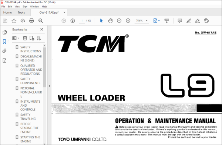This screenshot has height=145, width=222.
Task: Select the Hand pan tool
Action: coord(110,21)
